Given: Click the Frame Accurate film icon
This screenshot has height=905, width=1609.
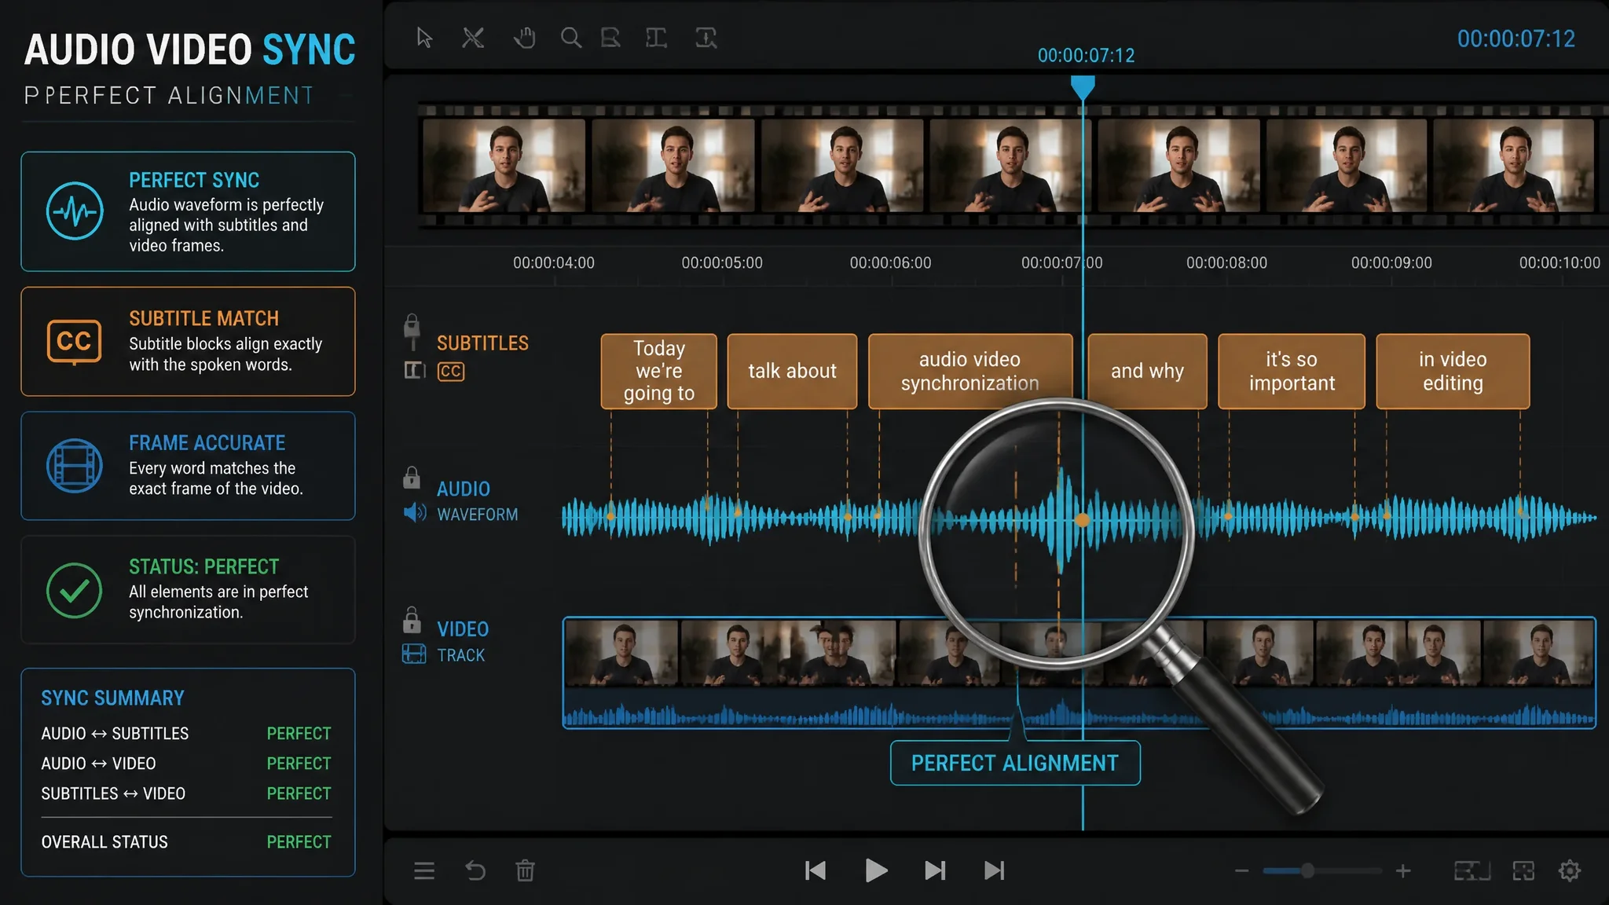Looking at the screenshot, I should click(x=75, y=466).
